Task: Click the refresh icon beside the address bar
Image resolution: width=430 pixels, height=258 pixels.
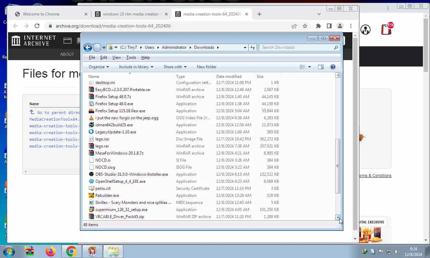Action: pos(253,47)
